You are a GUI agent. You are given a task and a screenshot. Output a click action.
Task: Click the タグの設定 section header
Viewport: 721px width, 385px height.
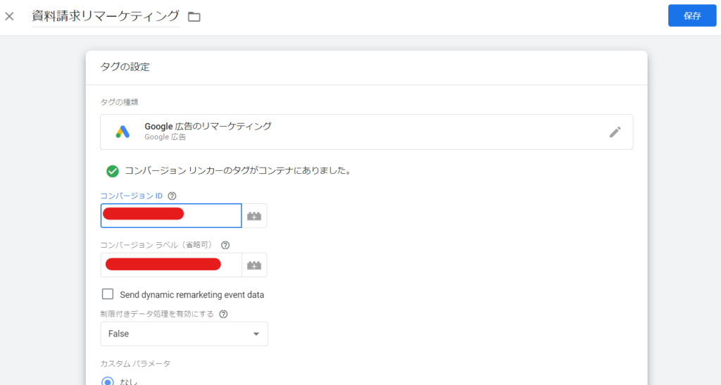pos(125,68)
